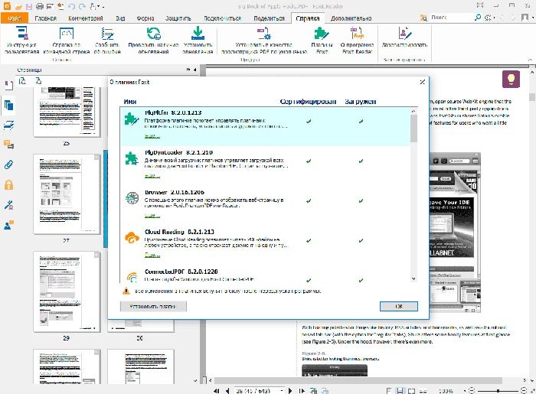
Task: Click Report a bug (Сообщить об ошибке)
Action: click(x=107, y=41)
